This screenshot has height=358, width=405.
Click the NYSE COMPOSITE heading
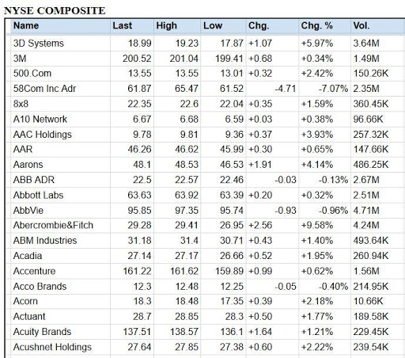tap(55, 11)
